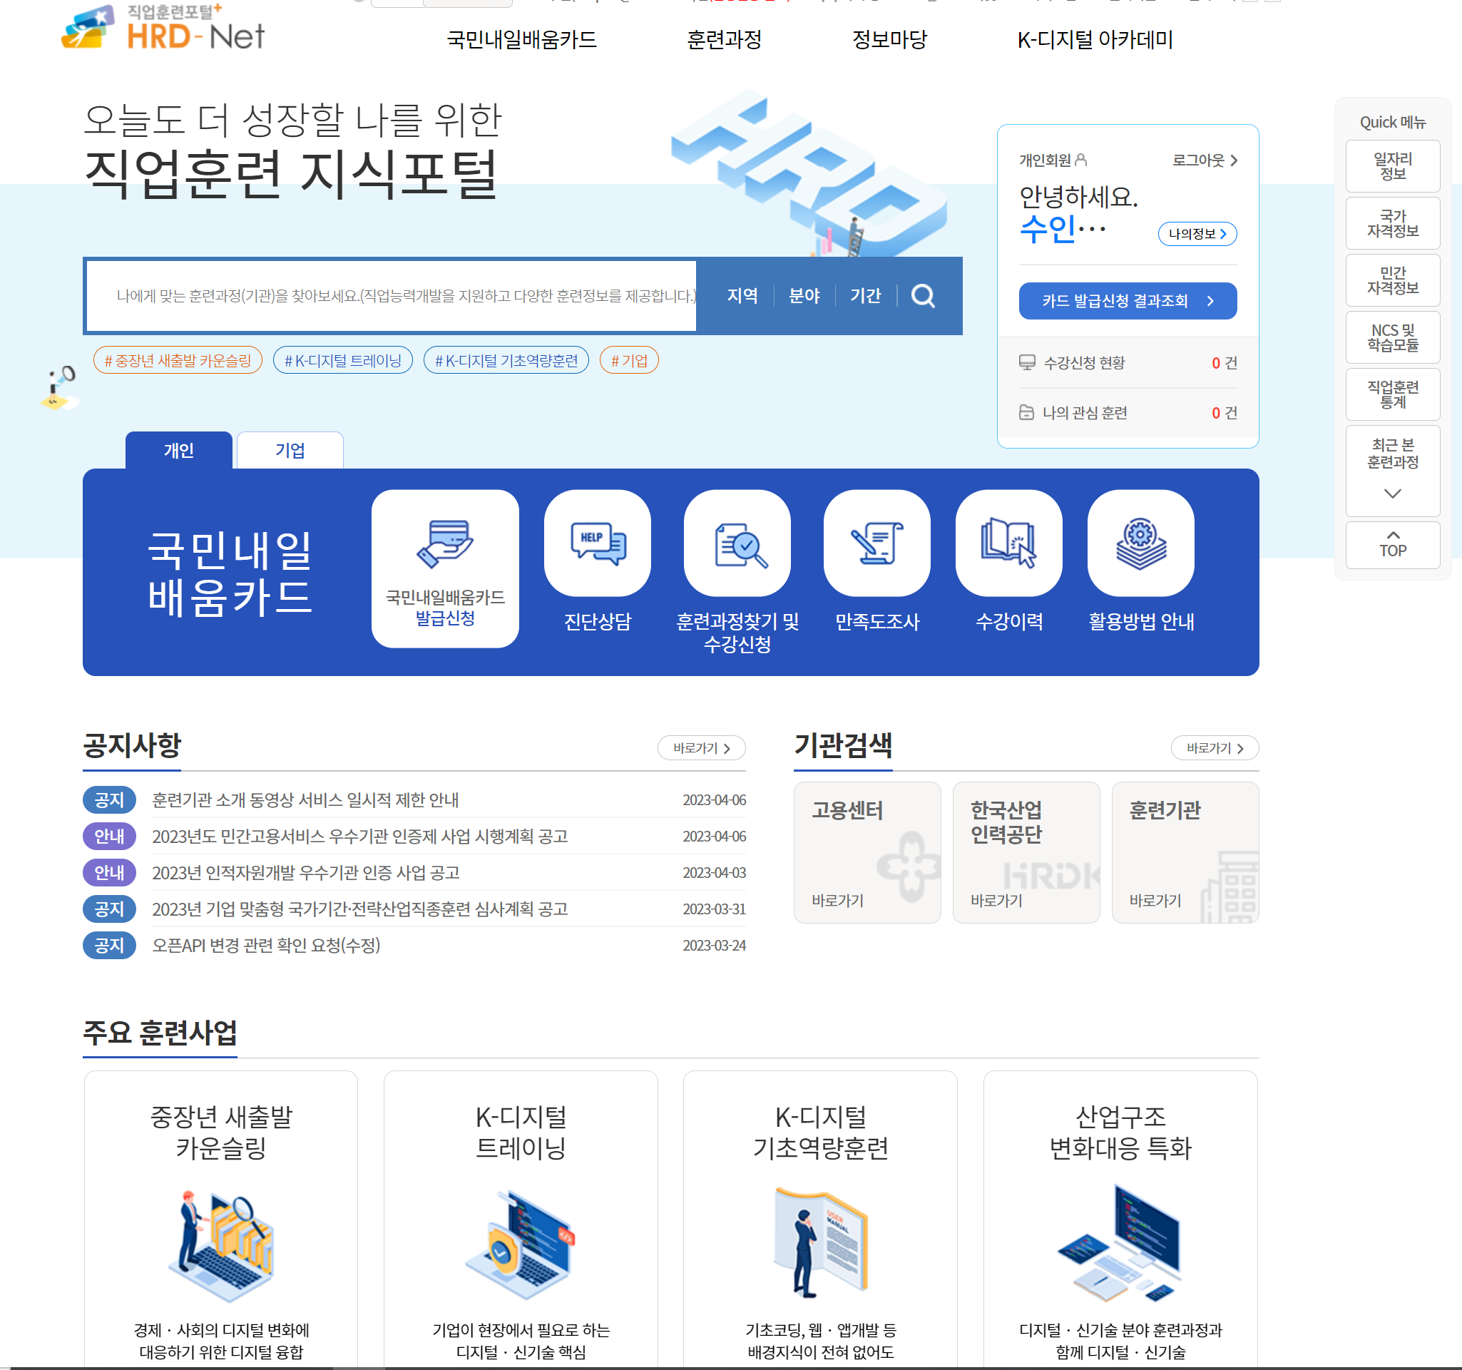Switch to the 기업 tab
Screen dimensions: 1462x1370
pos(290,450)
